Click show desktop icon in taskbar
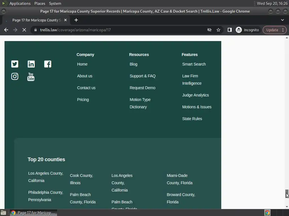 3,213
